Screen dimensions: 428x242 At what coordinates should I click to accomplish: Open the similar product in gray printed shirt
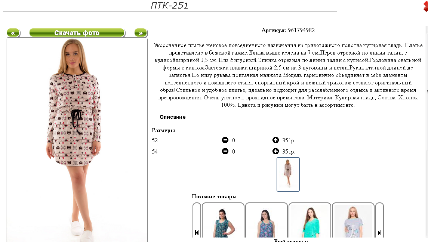click(353, 220)
